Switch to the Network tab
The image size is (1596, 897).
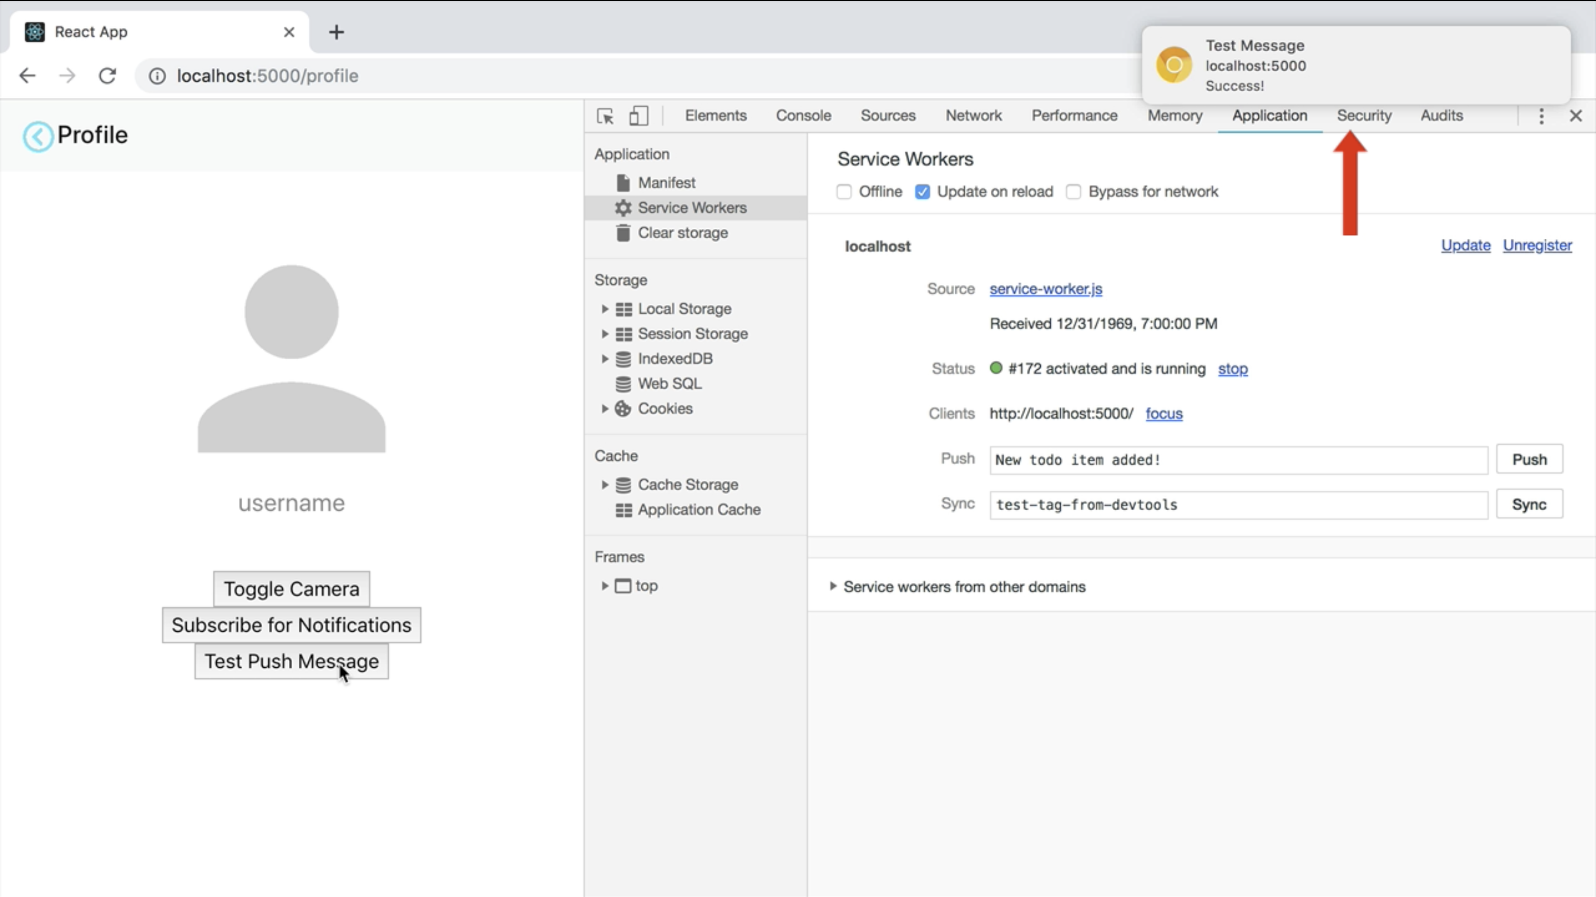[x=973, y=116]
